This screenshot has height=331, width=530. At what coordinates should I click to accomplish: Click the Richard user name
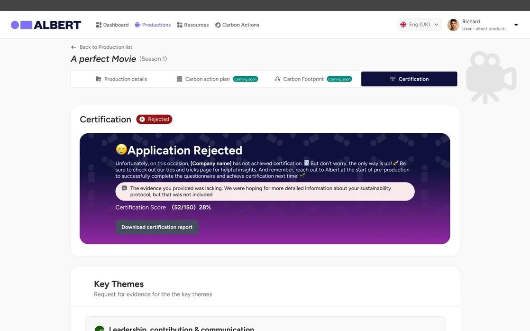click(x=471, y=21)
